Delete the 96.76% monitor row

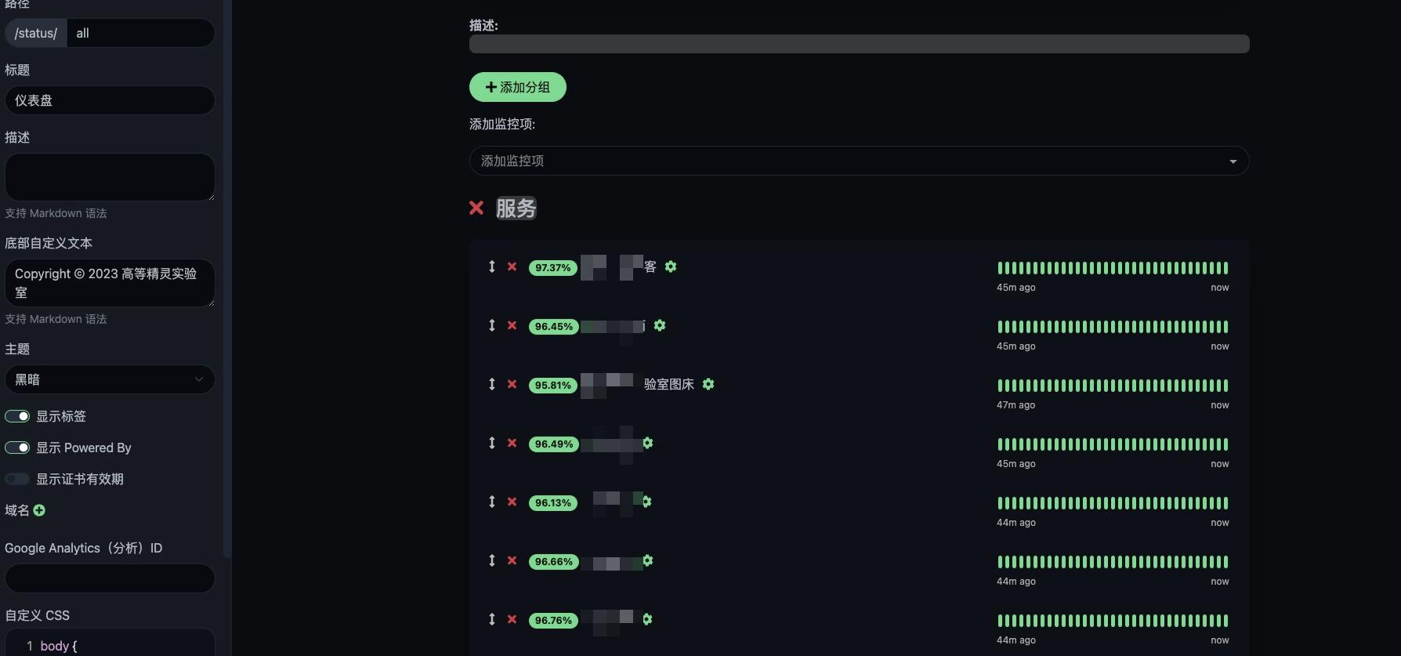pyautogui.click(x=512, y=619)
